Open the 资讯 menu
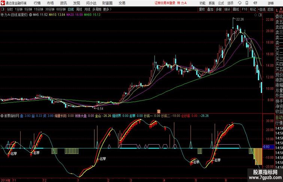The height and width of the screenshot is (182, 283). 63,3
